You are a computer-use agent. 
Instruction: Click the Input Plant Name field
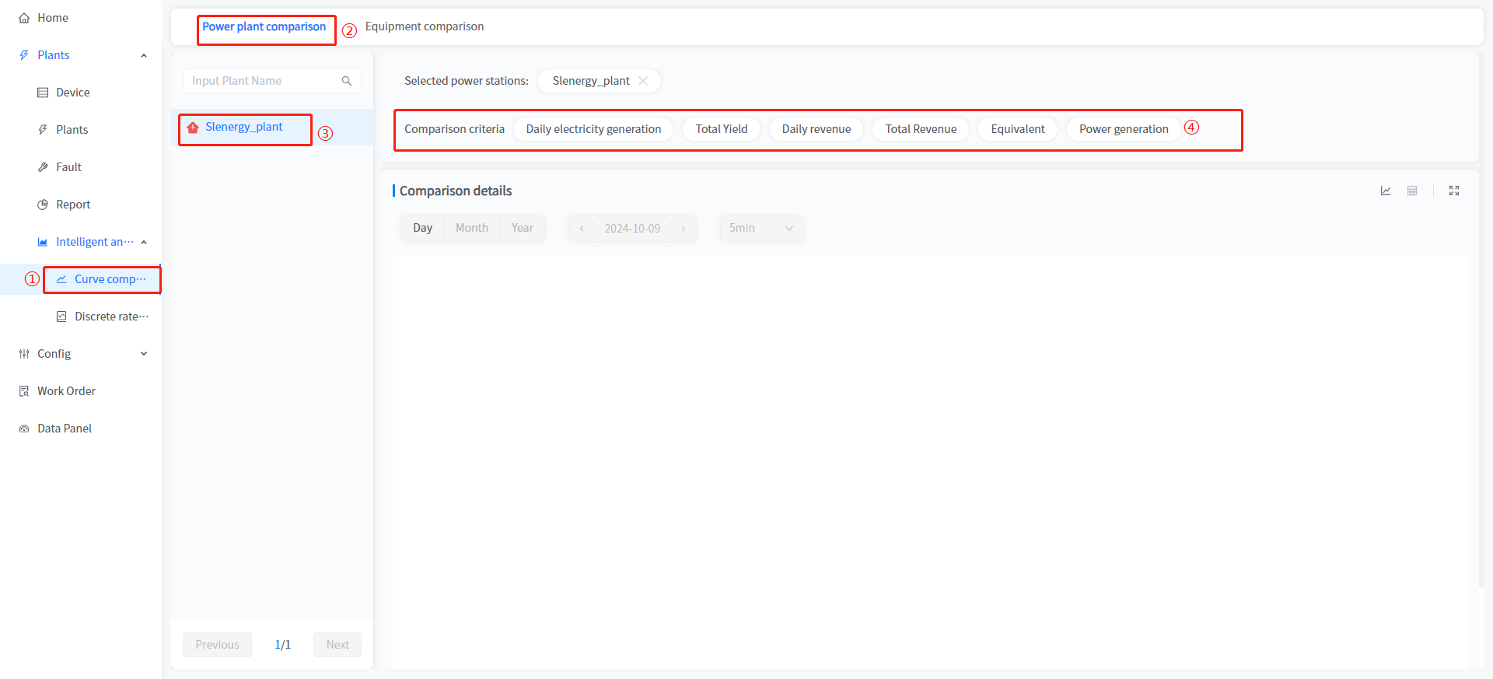point(263,81)
